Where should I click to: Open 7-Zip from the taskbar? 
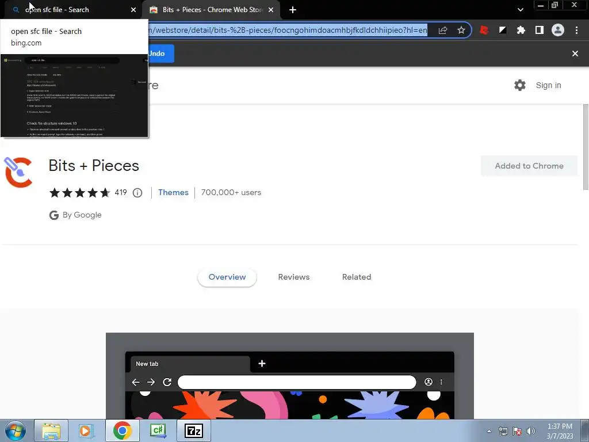point(194,430)
